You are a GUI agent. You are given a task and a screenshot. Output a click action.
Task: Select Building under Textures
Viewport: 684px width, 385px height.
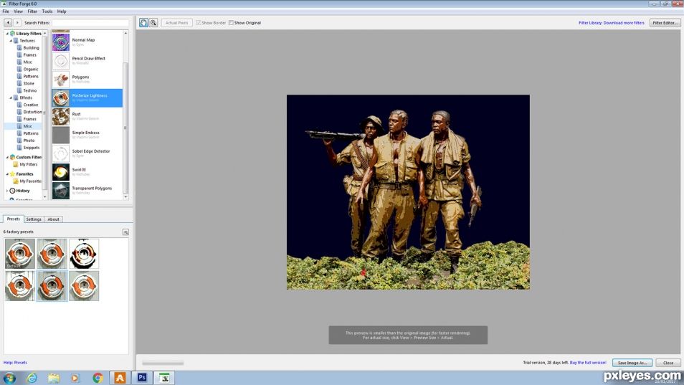pyautogui.click(x=31, y=48)
